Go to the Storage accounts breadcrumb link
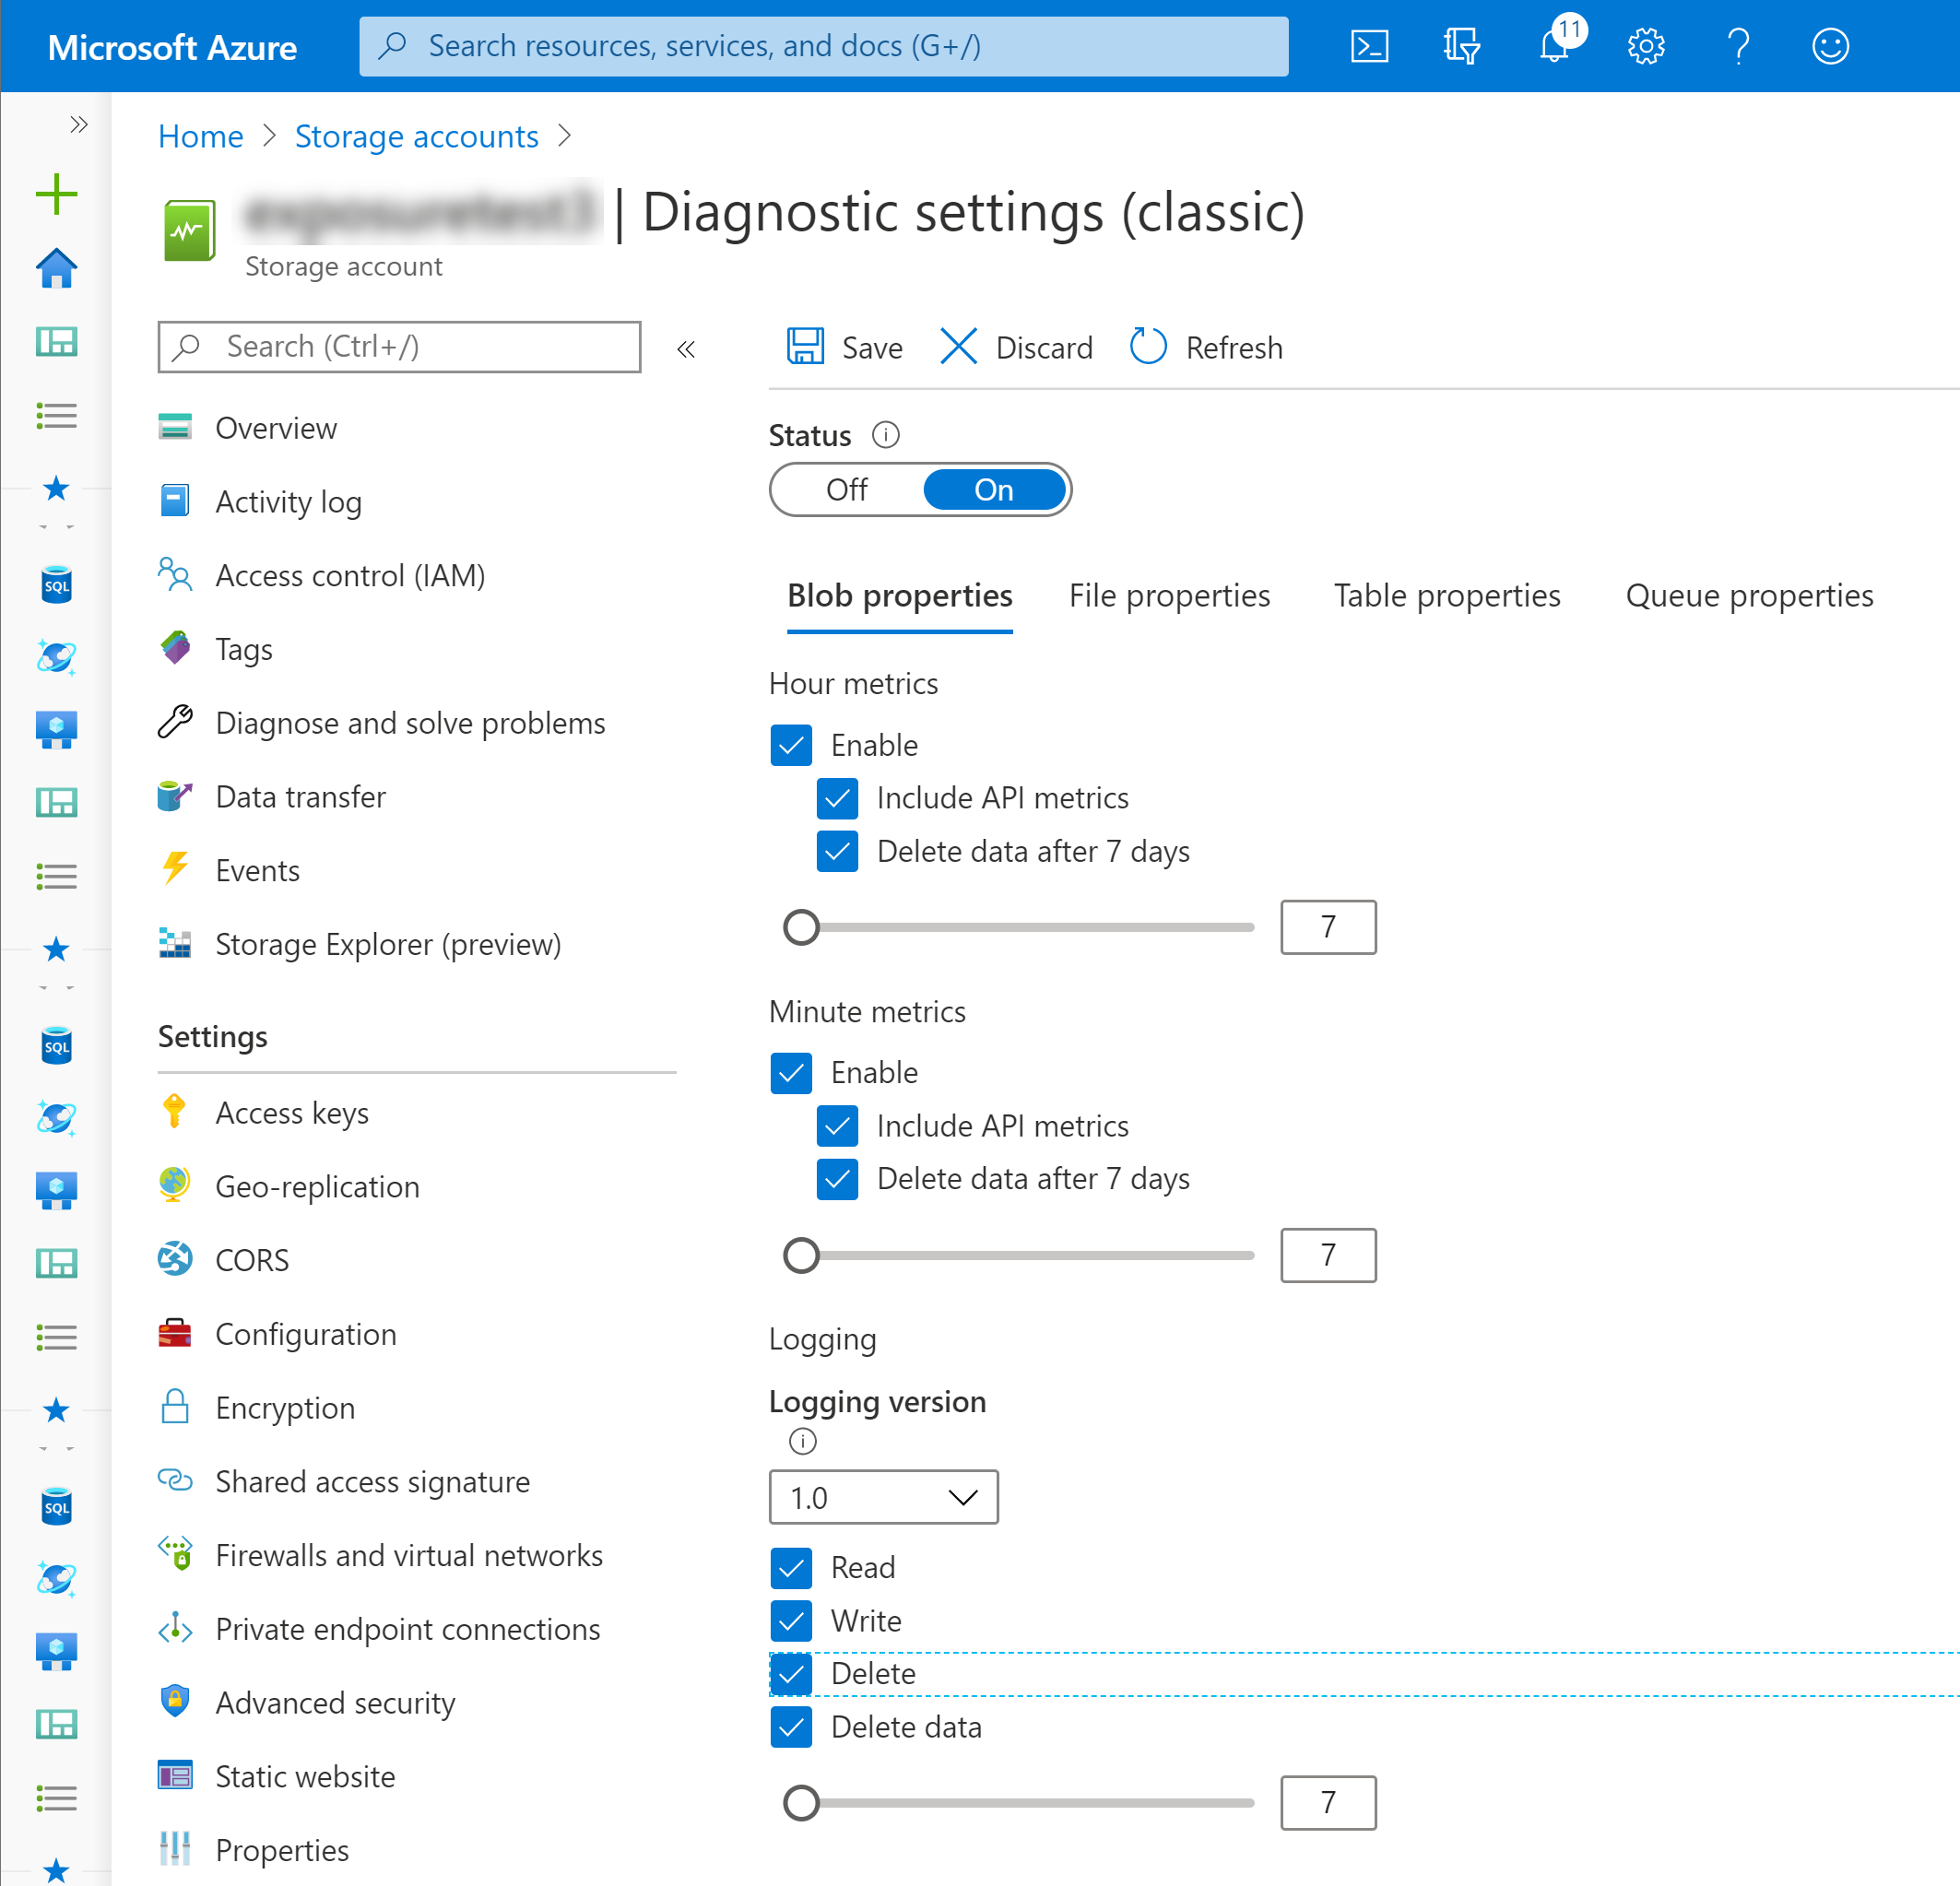The image size is (1960, 1886). coord(416,136)
